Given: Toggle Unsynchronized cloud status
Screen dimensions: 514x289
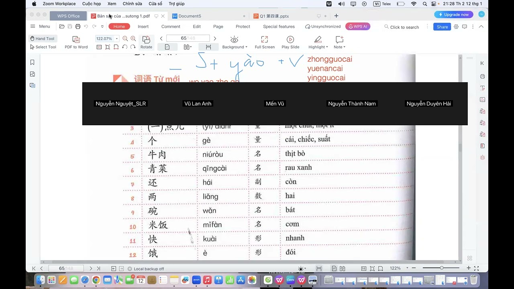Looking at the screenshot, I should tap(323, 26).
